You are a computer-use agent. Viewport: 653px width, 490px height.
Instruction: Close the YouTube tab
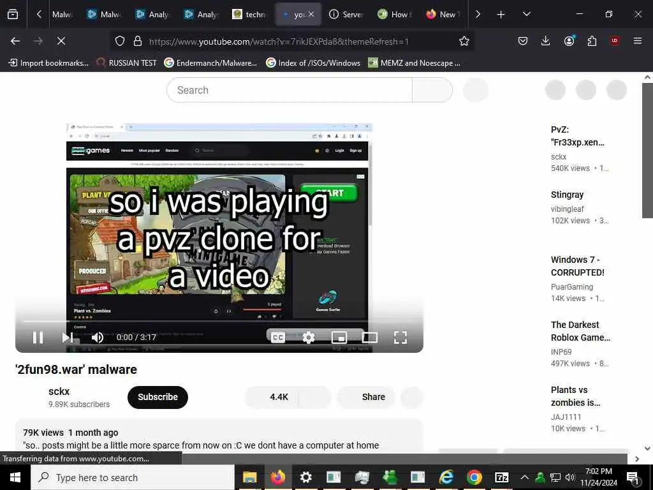point(311,14)
